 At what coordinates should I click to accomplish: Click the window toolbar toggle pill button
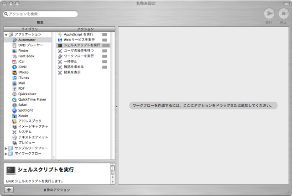(x=286, y=4)
